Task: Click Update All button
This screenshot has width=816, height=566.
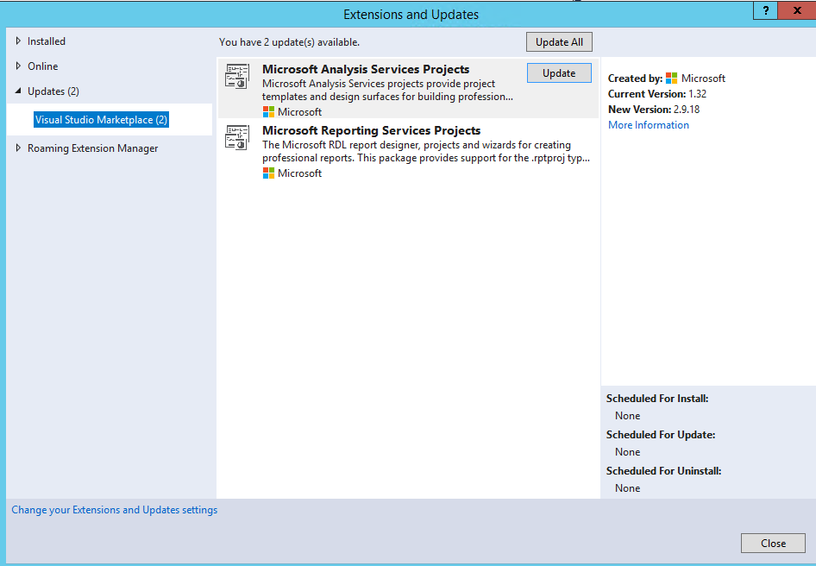Action: pos(559,41)
